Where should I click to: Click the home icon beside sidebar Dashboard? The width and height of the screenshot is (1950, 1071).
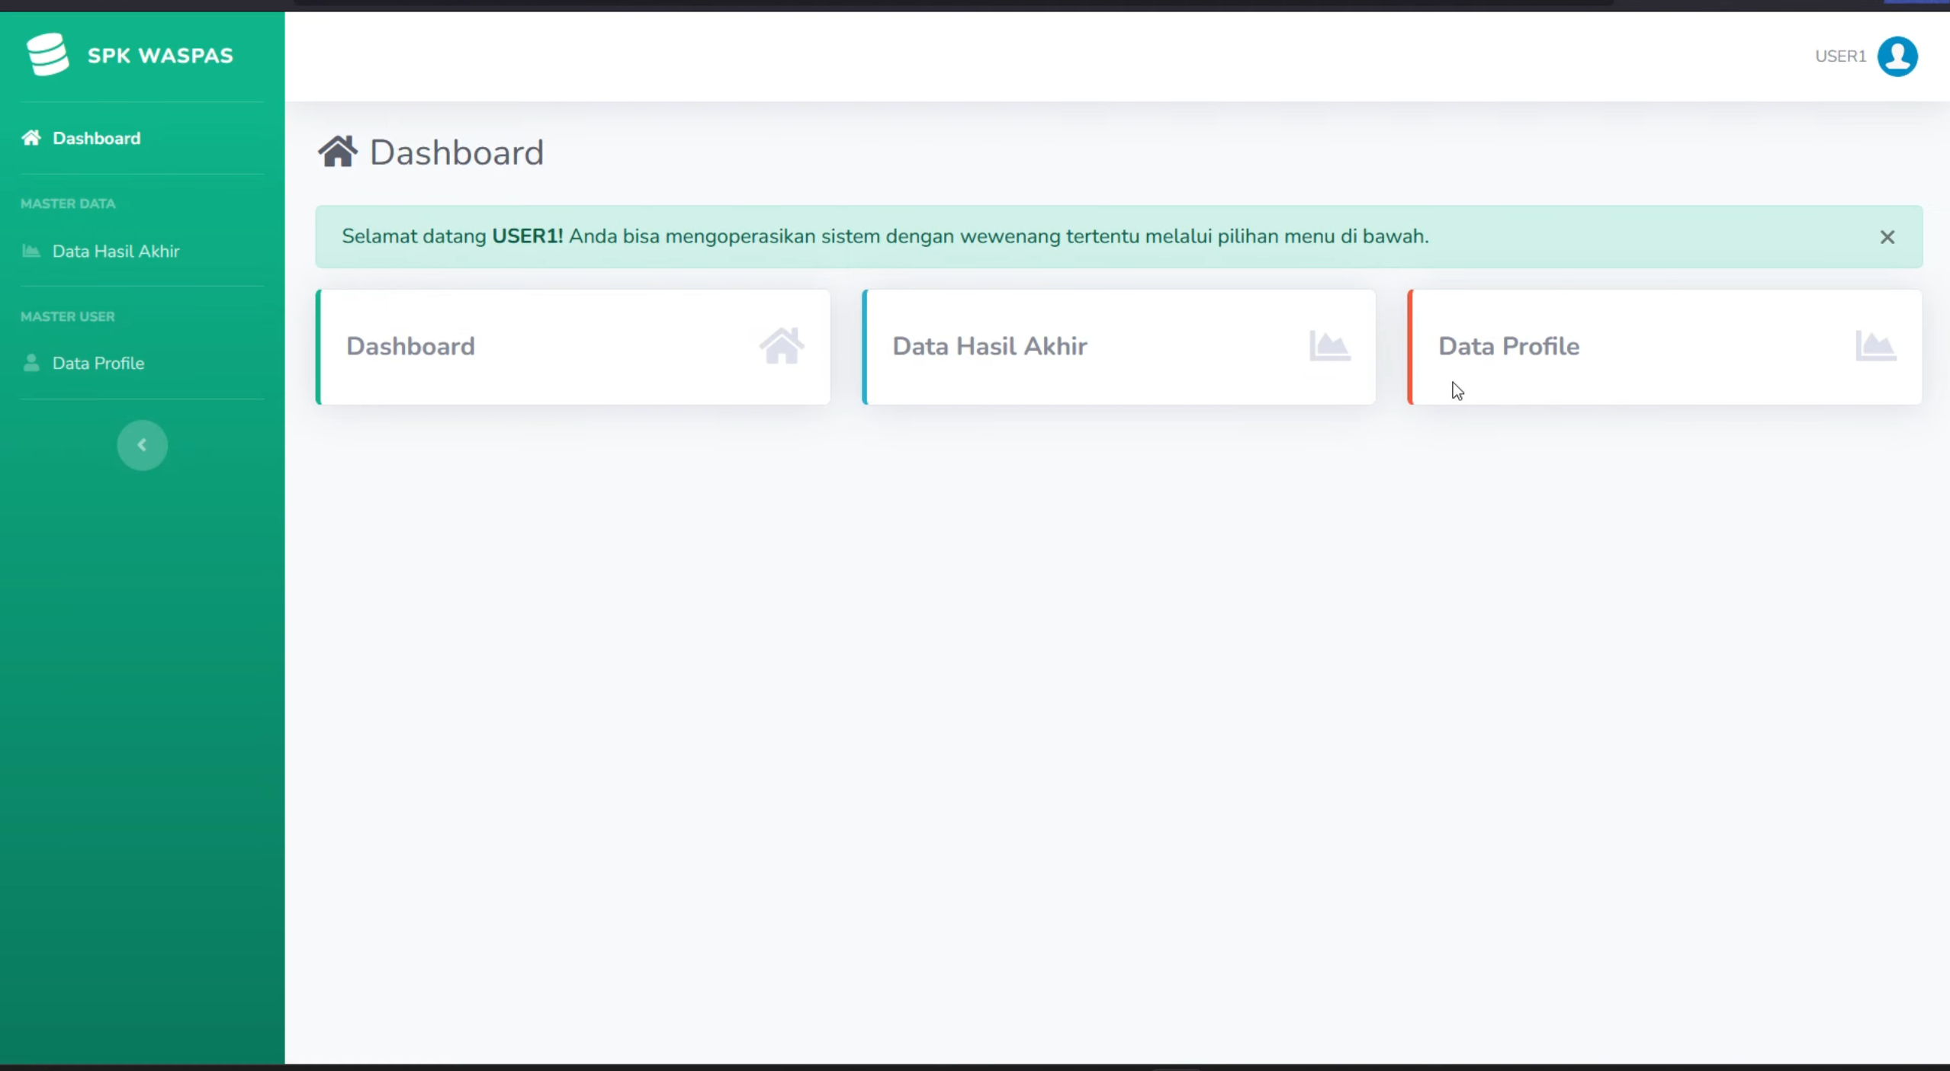(31, 138)
